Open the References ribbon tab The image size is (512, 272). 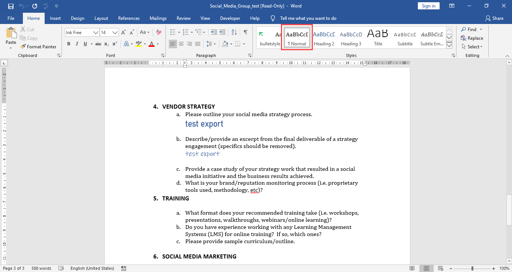point(129,18)
